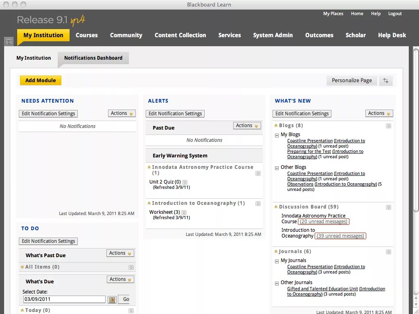The height and width of the screenshot is (314, 419).
Task: Open the Services tab
Action: tap(230, 35)
